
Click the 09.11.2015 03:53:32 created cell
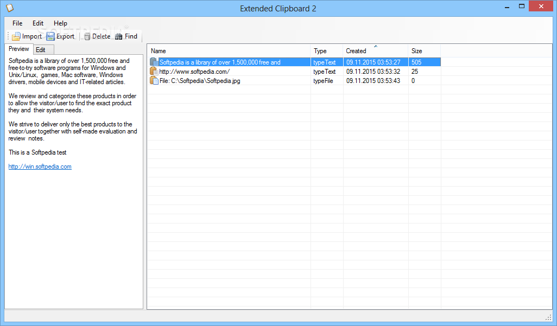click(373, 72)
